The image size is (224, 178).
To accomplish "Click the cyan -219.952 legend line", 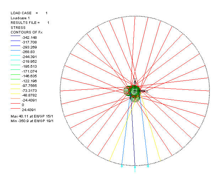I will (x=16, y=62).
